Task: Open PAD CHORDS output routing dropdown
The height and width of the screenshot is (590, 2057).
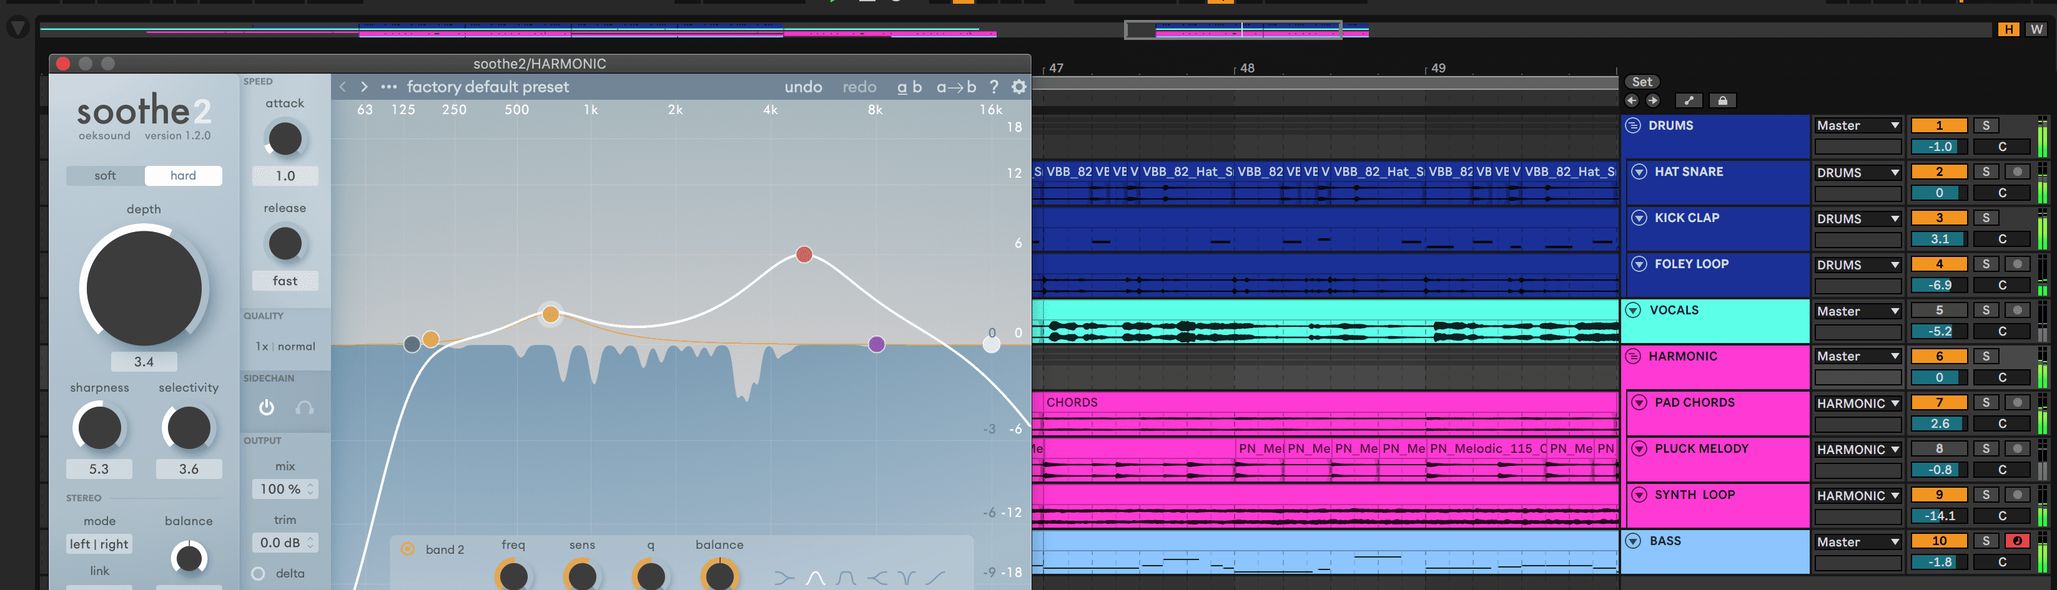Action: click(1857, 404)
